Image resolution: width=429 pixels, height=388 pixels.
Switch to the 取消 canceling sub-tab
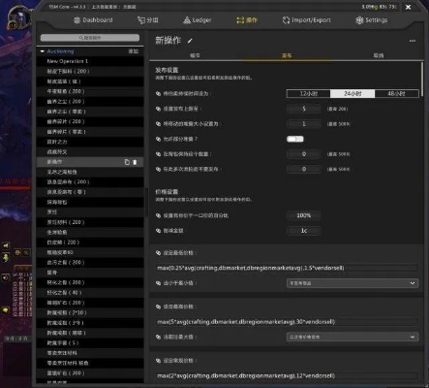point(379,55)
